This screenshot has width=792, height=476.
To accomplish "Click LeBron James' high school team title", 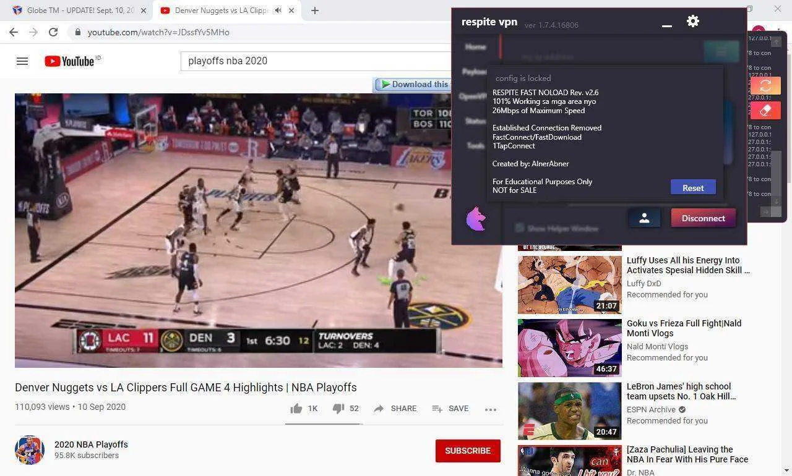I will tap(681, 391).
